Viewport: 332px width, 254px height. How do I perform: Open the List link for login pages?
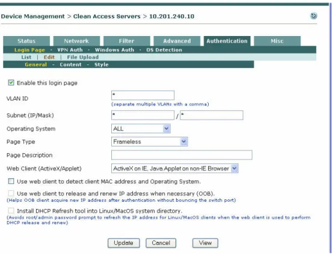[26, 57]
